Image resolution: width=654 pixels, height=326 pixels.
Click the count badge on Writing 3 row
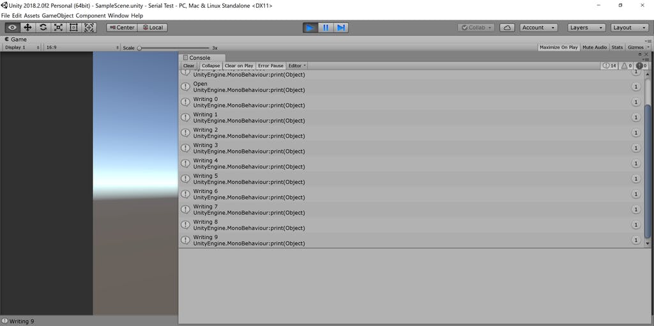tap(636, 148)
